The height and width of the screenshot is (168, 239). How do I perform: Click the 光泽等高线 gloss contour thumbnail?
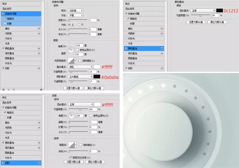[71, 61]
